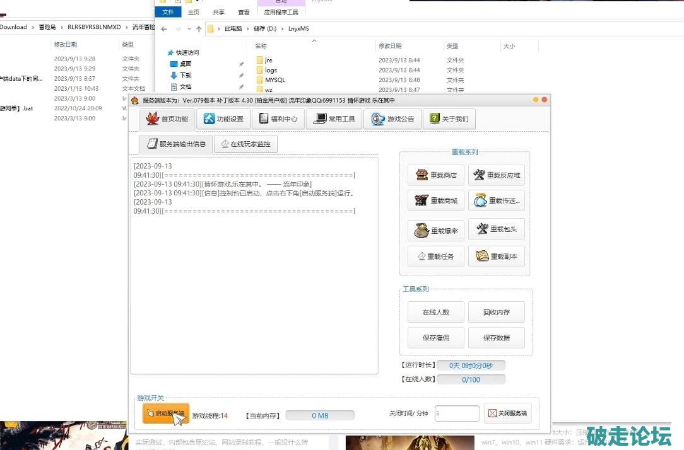Screen dimensions: 684x450
Task: Click the 保存数据 button
Action: click(x=496, y=338)
